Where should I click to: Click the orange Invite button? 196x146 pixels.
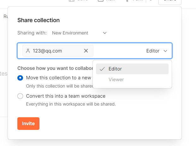click(28, 124)
